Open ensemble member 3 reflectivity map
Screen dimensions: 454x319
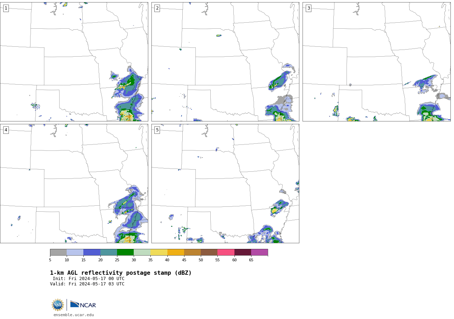coord(376,62)
